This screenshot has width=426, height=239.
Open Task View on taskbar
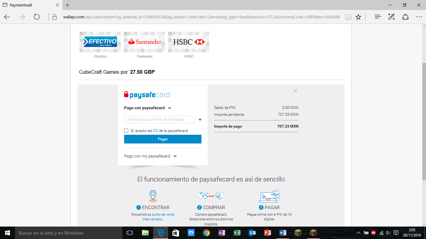pos(130,233)
